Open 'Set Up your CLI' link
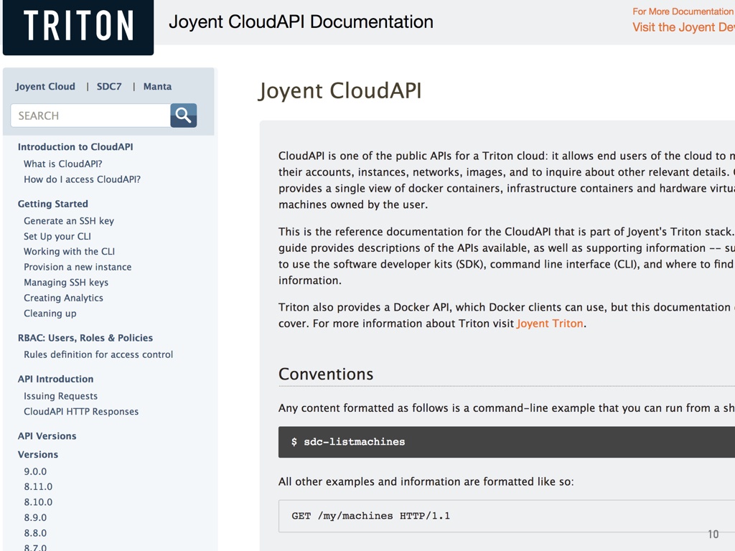The width and height of the screenshot is (735, 551). (x=57, y=236)
